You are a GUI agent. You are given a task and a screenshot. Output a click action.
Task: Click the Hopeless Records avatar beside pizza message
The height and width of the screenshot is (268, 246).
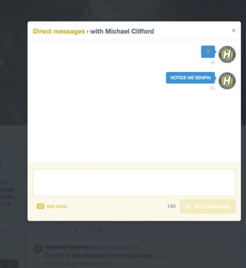[227, 54]
